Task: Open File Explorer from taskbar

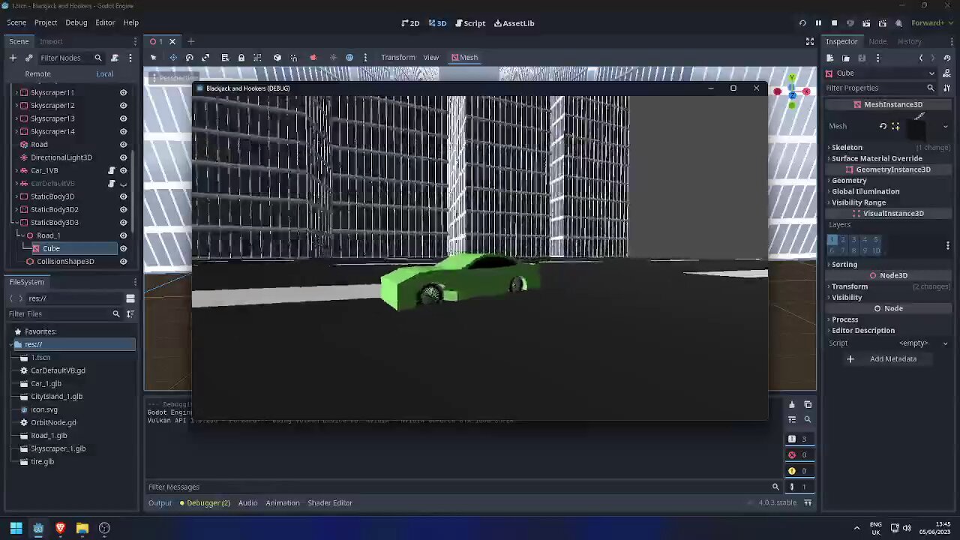Action: 82,528
